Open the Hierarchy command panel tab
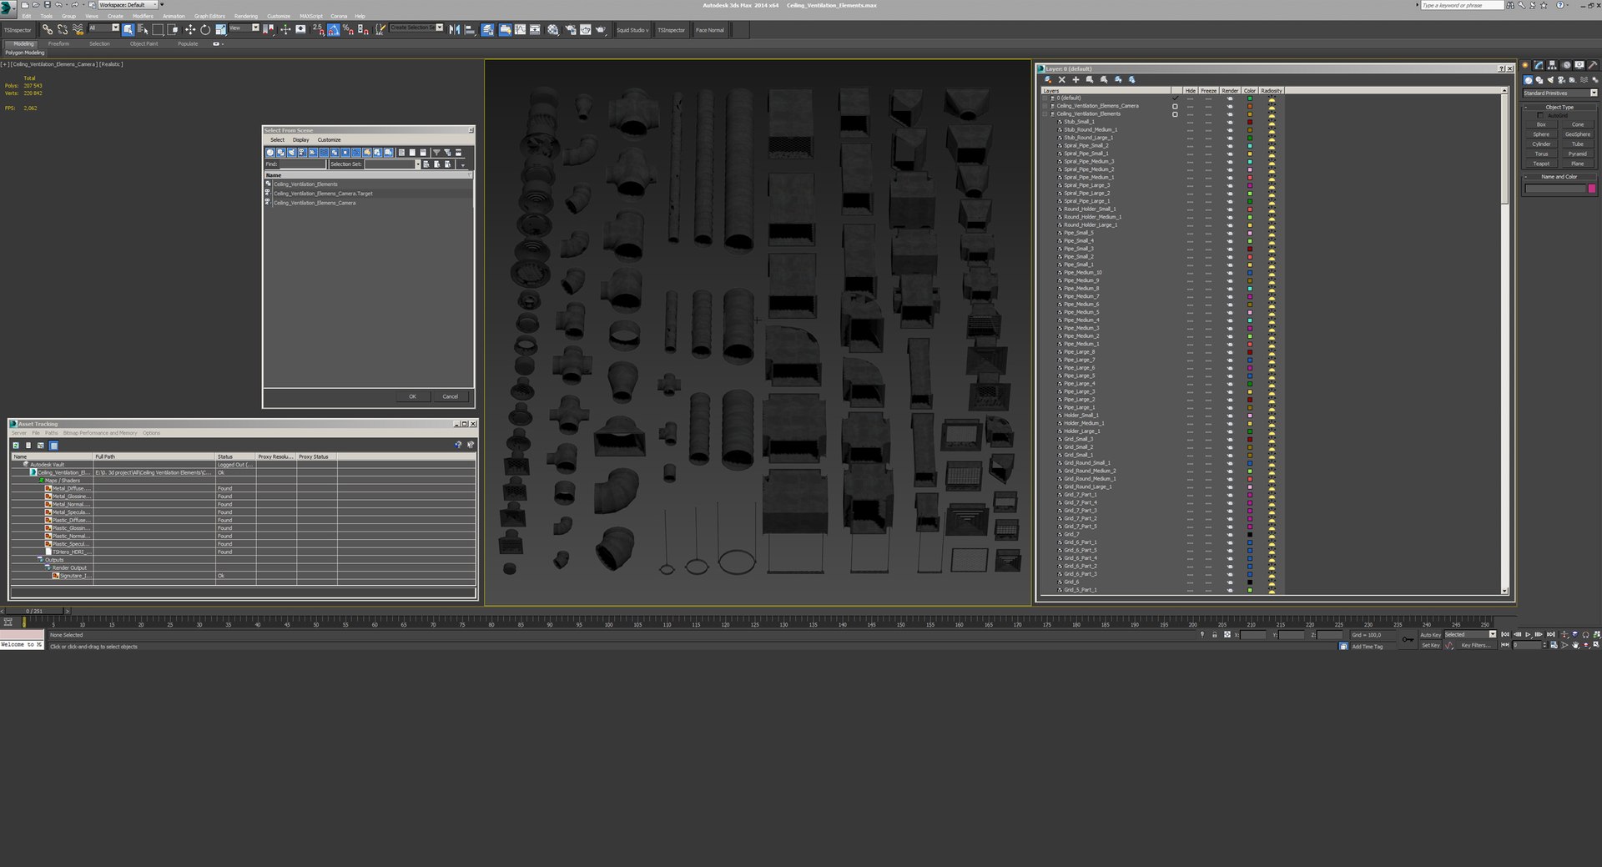 (x=1552, y=65)
